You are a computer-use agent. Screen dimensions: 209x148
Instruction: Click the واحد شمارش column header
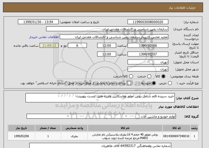pyautogui.click(x=74, y=128)
